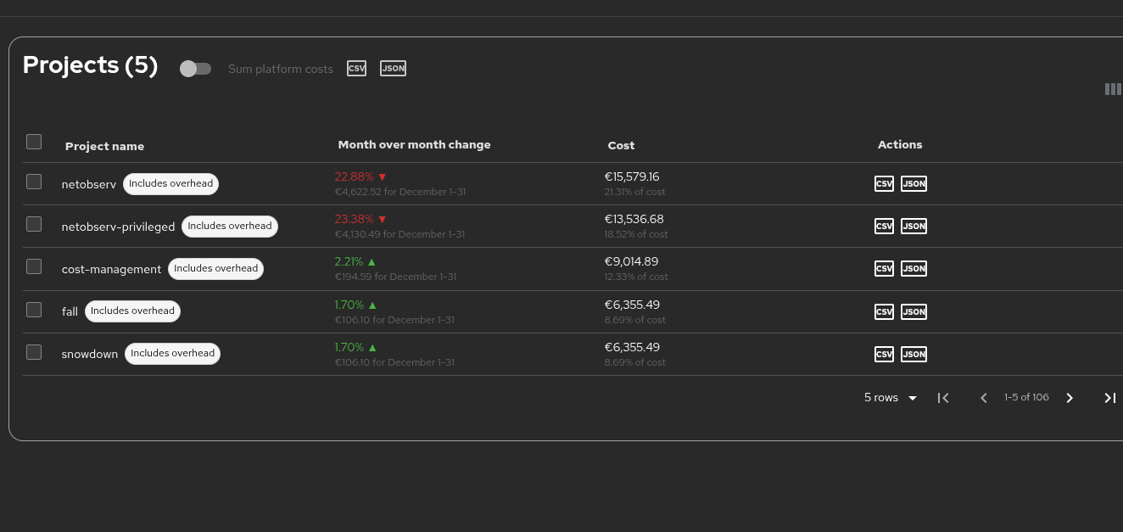This screenshot has width=1123, height=532.
Task: Download JSON for fall project row
Action: [913, 312]
